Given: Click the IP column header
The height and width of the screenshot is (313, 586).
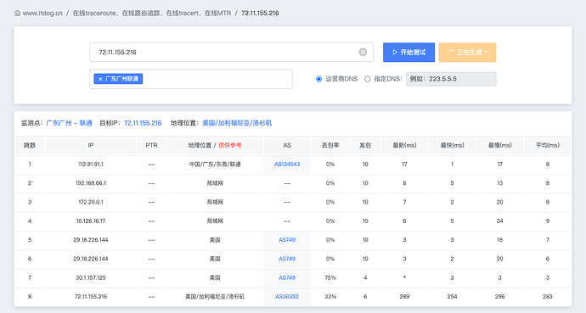Looking at the screenshot, I should 91,146.
